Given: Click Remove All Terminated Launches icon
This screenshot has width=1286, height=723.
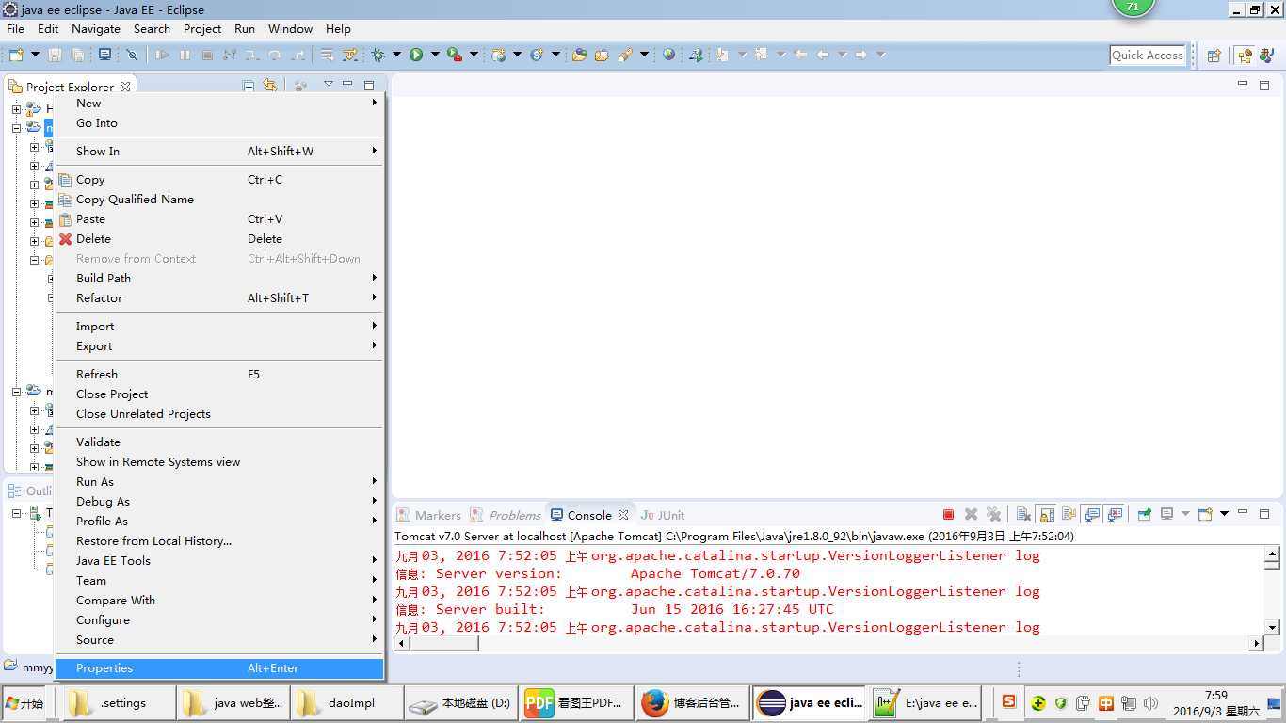Looking at the screenshot, I should pos(994,515).
